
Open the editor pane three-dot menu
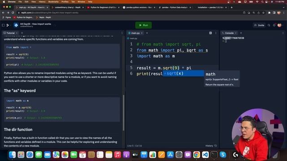[216, 33]
